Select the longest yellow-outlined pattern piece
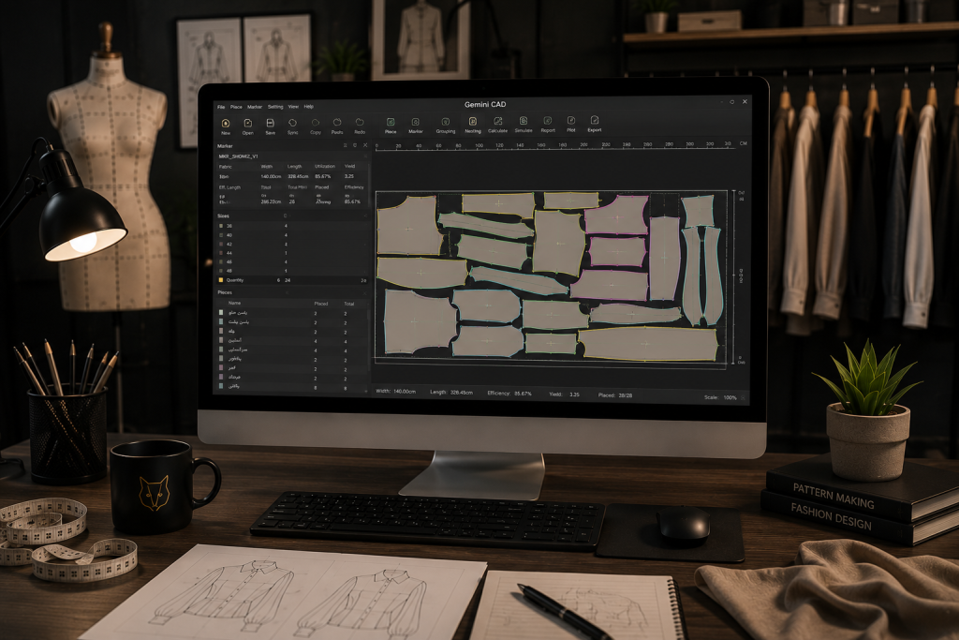959x640 pixels. [x=648, y=344]
